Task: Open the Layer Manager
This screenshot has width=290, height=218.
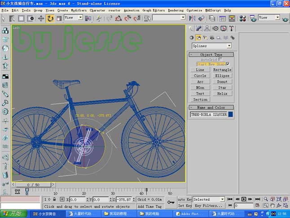Action: pos(212,18)
